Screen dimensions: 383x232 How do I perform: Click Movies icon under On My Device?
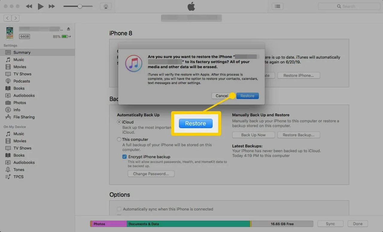[8, 141]
